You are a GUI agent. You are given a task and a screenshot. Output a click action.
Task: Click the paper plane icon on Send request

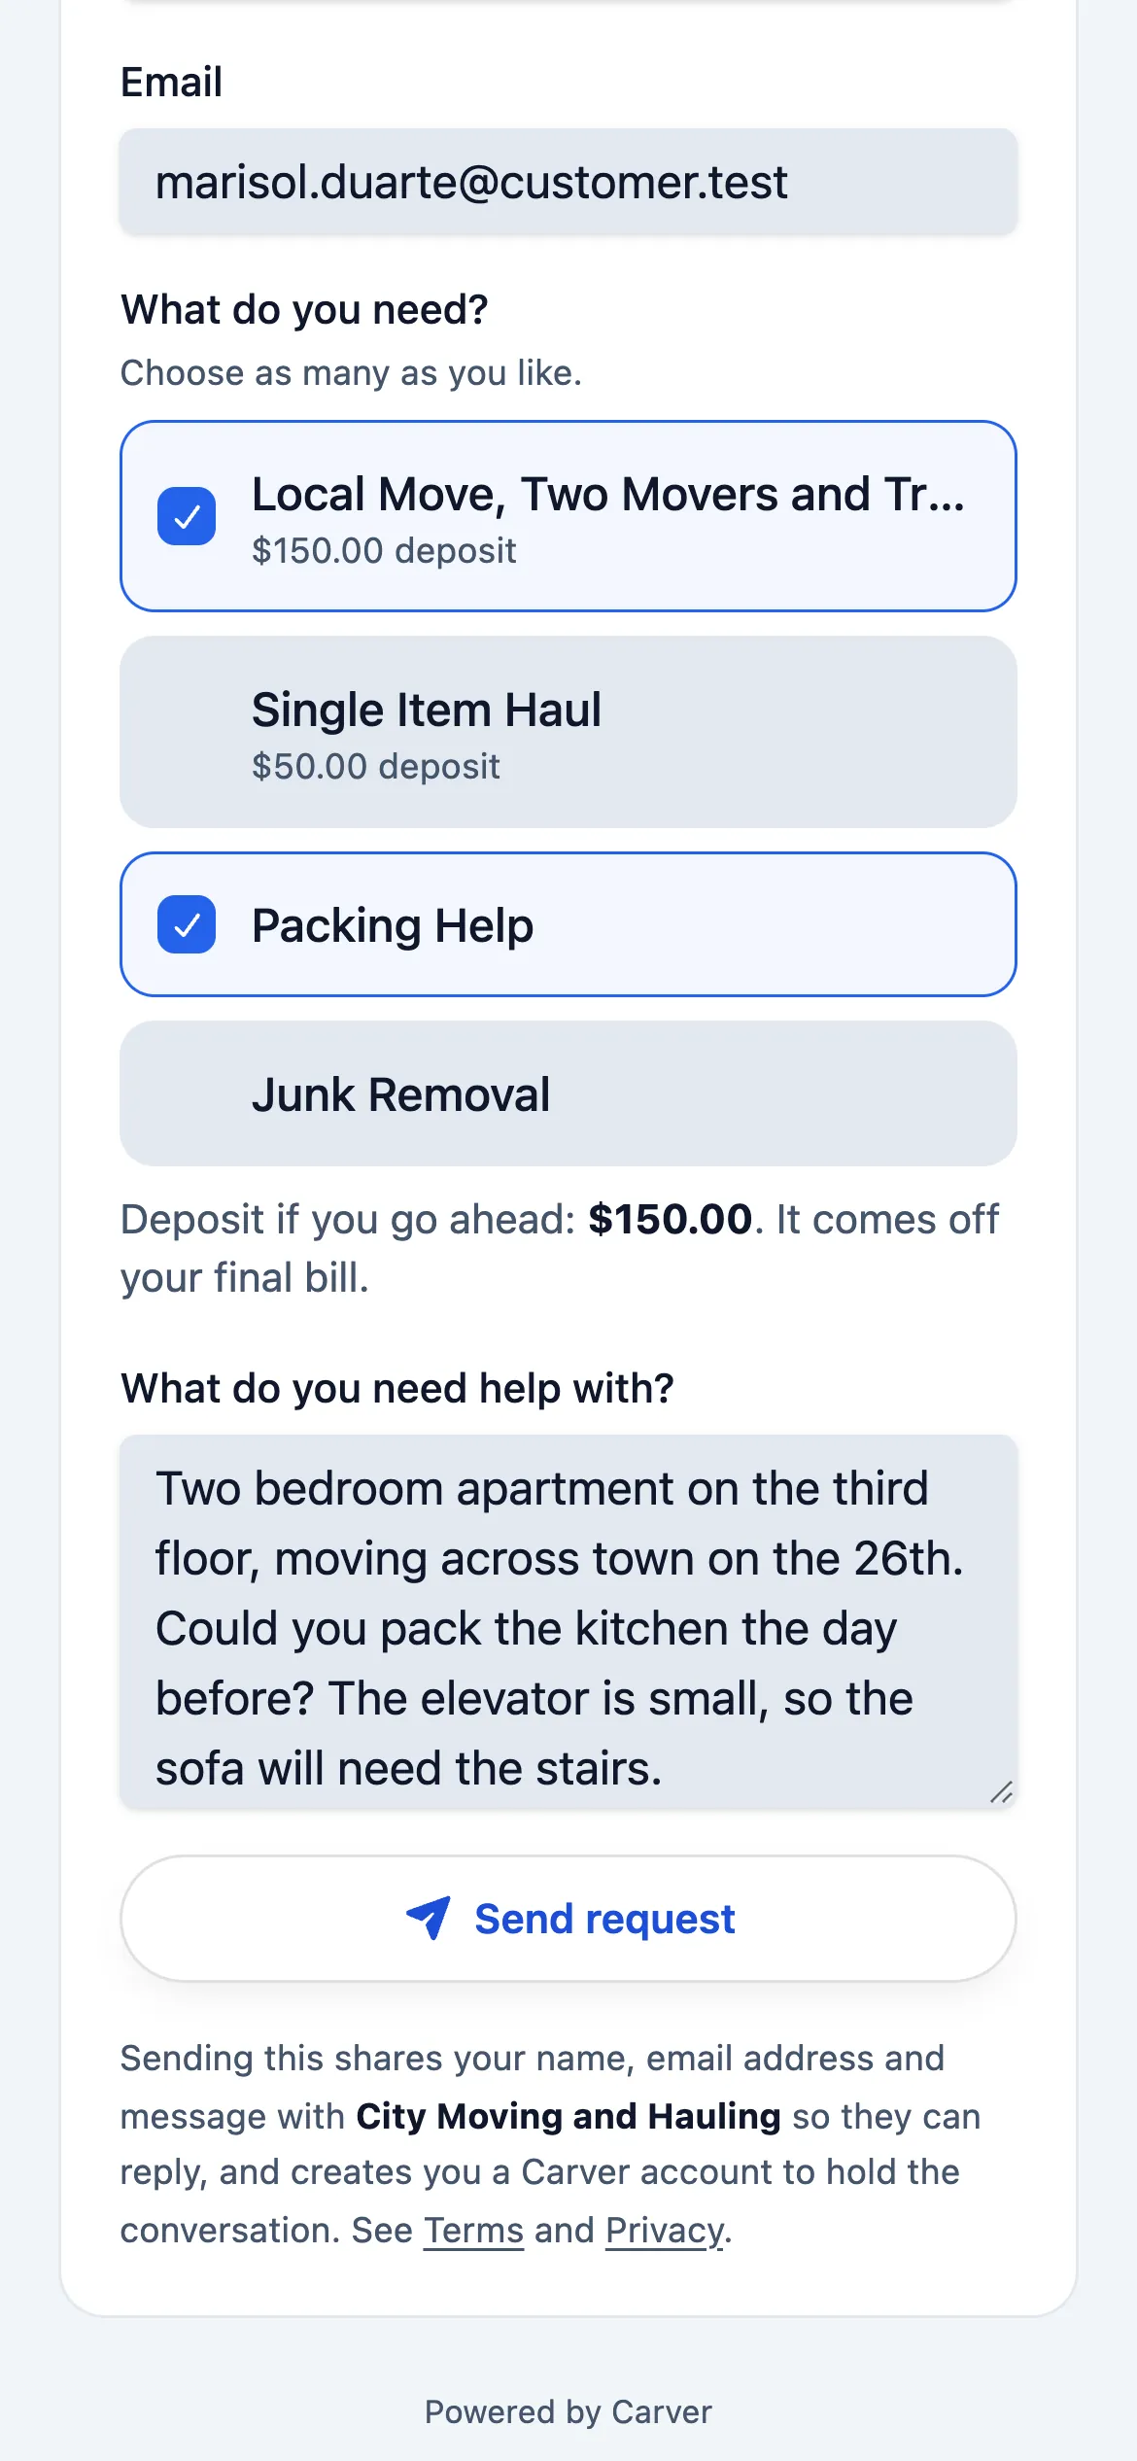(429, 1918)
